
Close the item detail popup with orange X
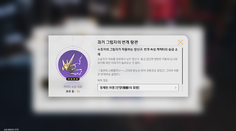pyautogui.click(x=180, y=42)
